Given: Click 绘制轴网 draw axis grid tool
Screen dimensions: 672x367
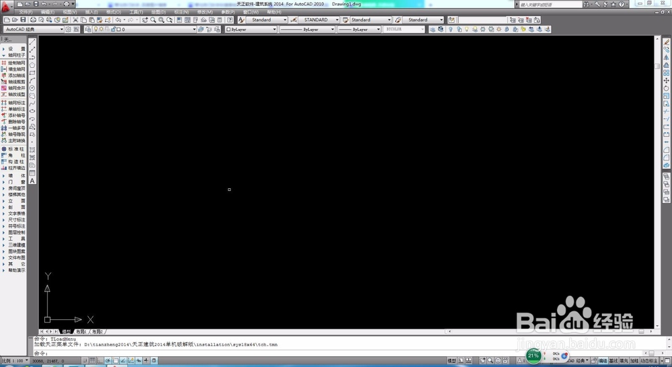Looking at the screenshot, I should pos(13,63).
